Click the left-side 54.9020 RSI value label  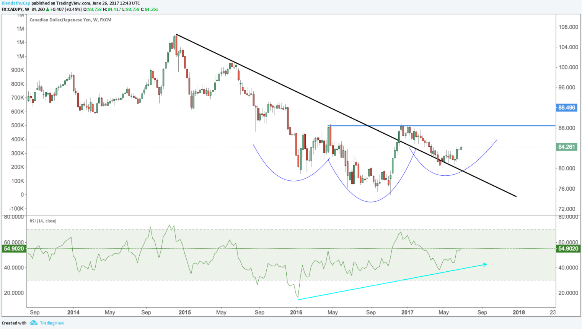pyautogui.click(x=14, y=248)
